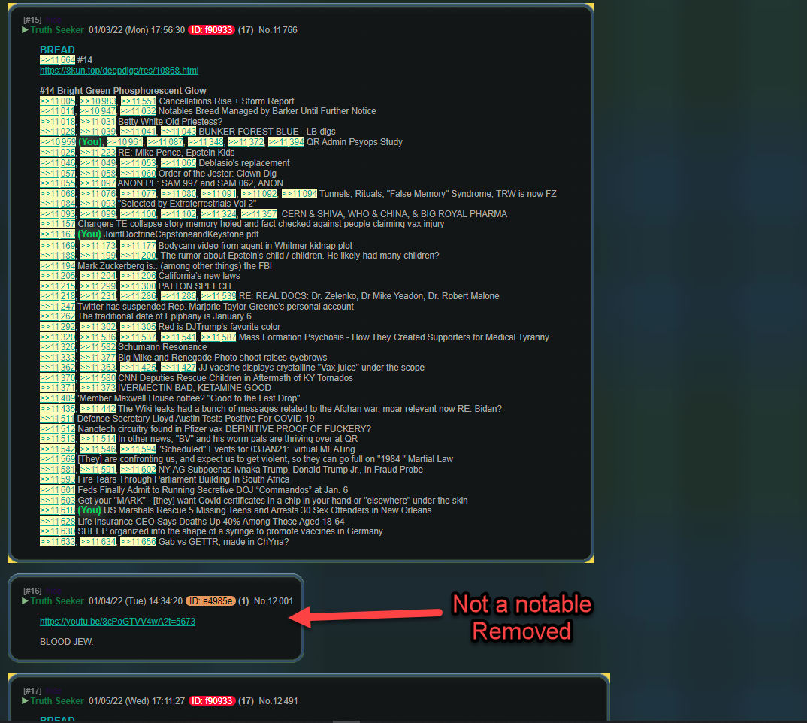Follow quote link >>11582 for Schumann Resonance
This screenshot has height=723, width=807.
(98, 347)
